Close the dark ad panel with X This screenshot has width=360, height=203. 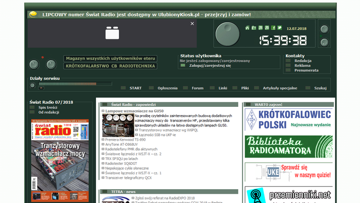click(192, 24)
